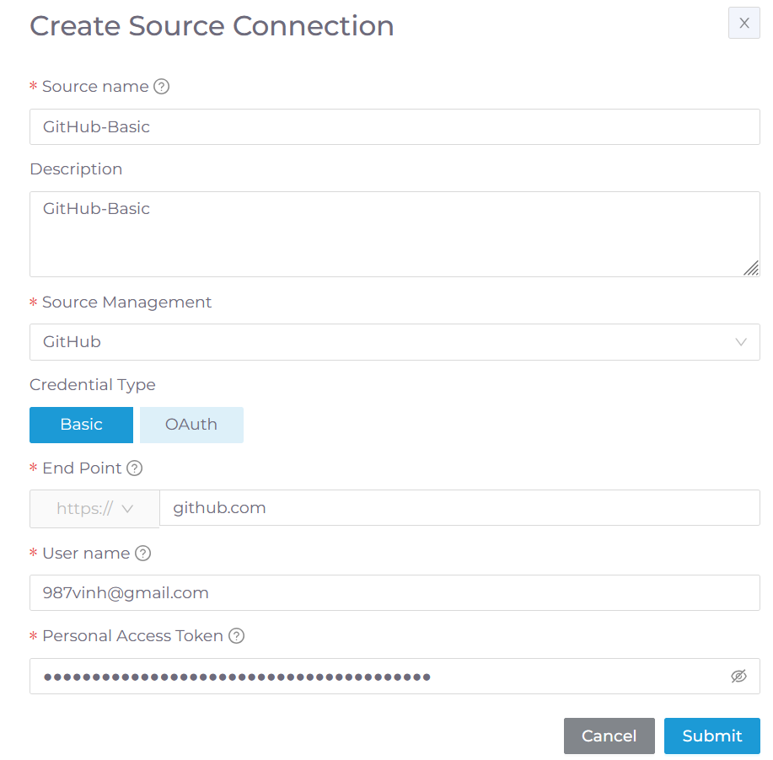Select the Basic credential type
The image size is (773, 760).
pos(81,425)
